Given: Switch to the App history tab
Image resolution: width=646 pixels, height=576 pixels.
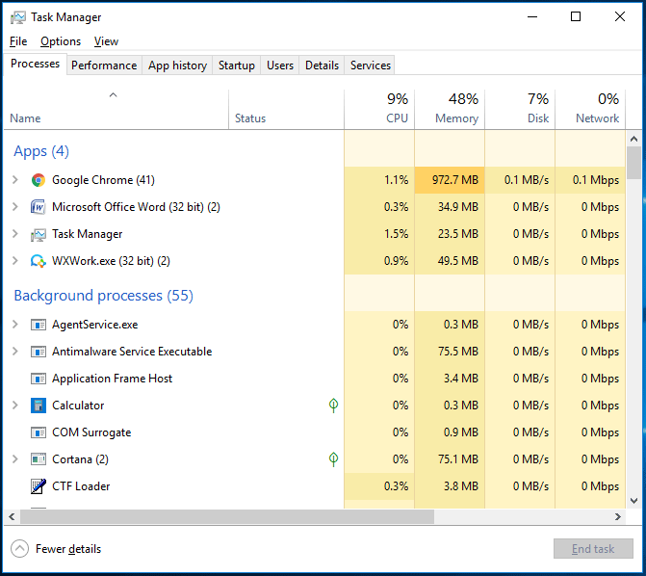Looking at the screenshot, I should coord(177,65).
